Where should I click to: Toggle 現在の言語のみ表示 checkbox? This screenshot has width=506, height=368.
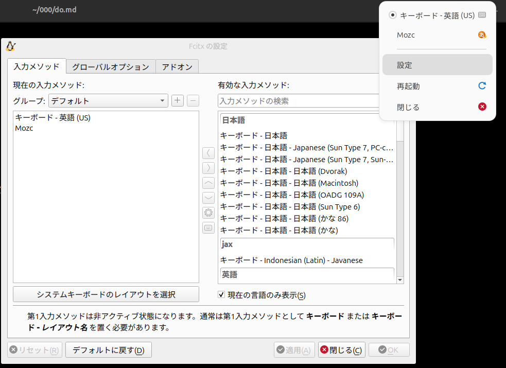click(x=221, y=294)
